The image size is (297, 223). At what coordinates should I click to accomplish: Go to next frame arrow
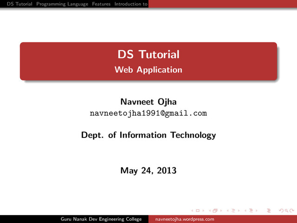pos(221,210)
